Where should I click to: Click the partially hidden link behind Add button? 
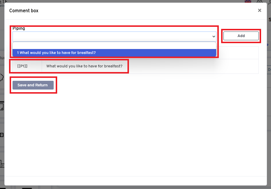pos(267,45)
